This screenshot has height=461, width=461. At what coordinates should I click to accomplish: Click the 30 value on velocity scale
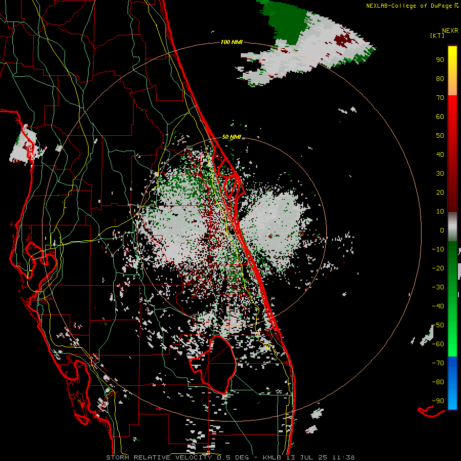point(440,174)
